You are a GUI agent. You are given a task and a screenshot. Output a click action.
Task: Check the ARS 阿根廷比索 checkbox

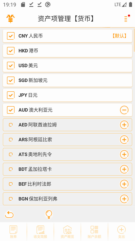pos(11,140)
